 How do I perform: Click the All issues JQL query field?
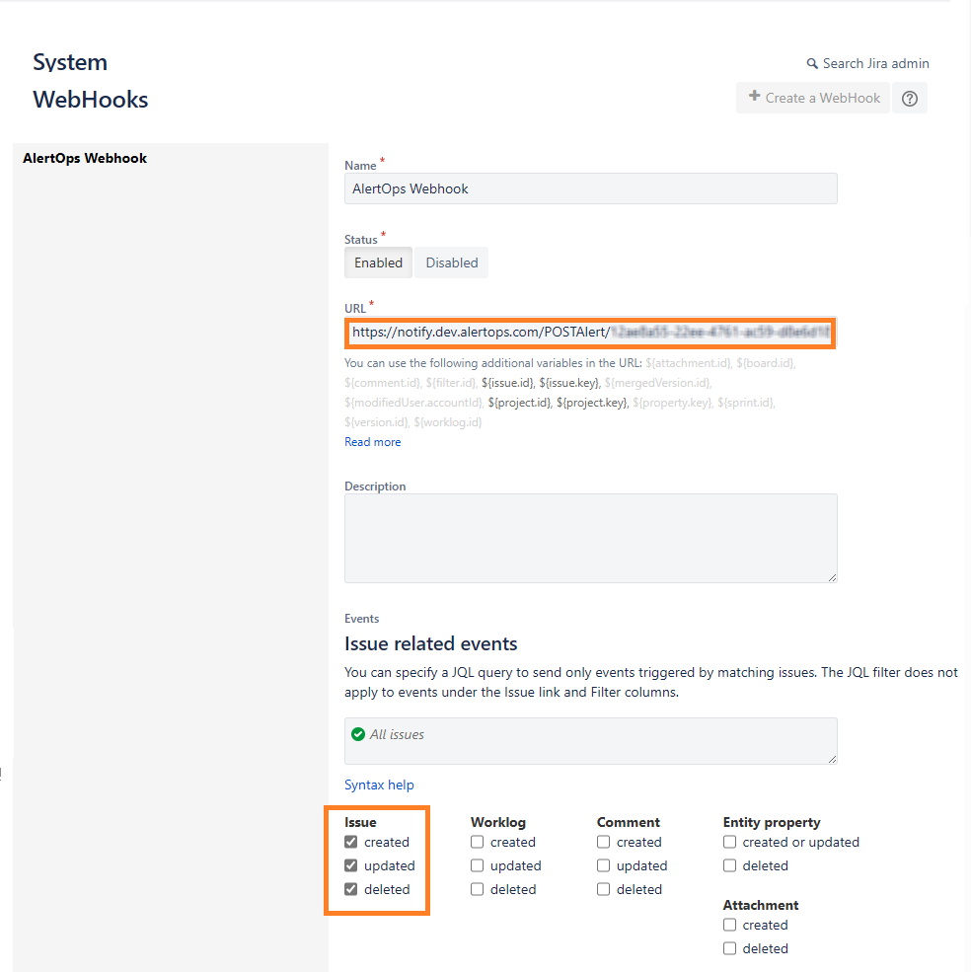click(x=590, y=740)
